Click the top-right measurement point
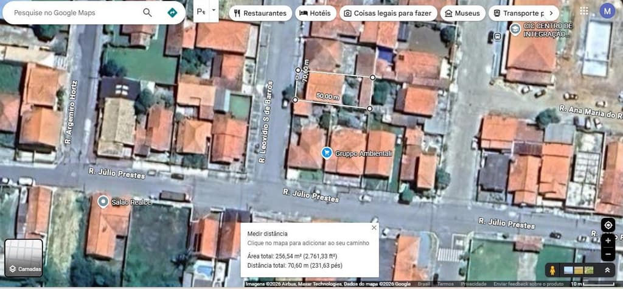 click(x=373, y=77)
